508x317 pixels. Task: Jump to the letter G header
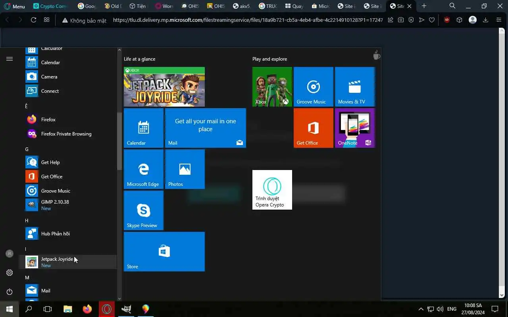pos(27,149)
